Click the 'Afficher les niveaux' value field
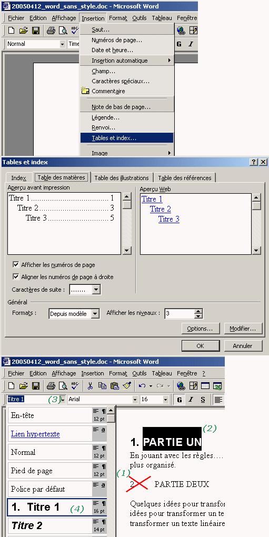The height and width of the screenshot is (537, 269). point(180,314)
